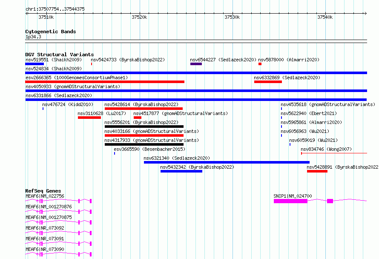Open the MEAF6|NM_022756 transcript label
379x259 pixels.
[45, 196]
